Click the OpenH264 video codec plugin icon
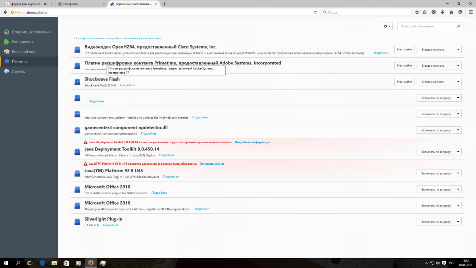 pyautogui.click(x=77, y=49)
